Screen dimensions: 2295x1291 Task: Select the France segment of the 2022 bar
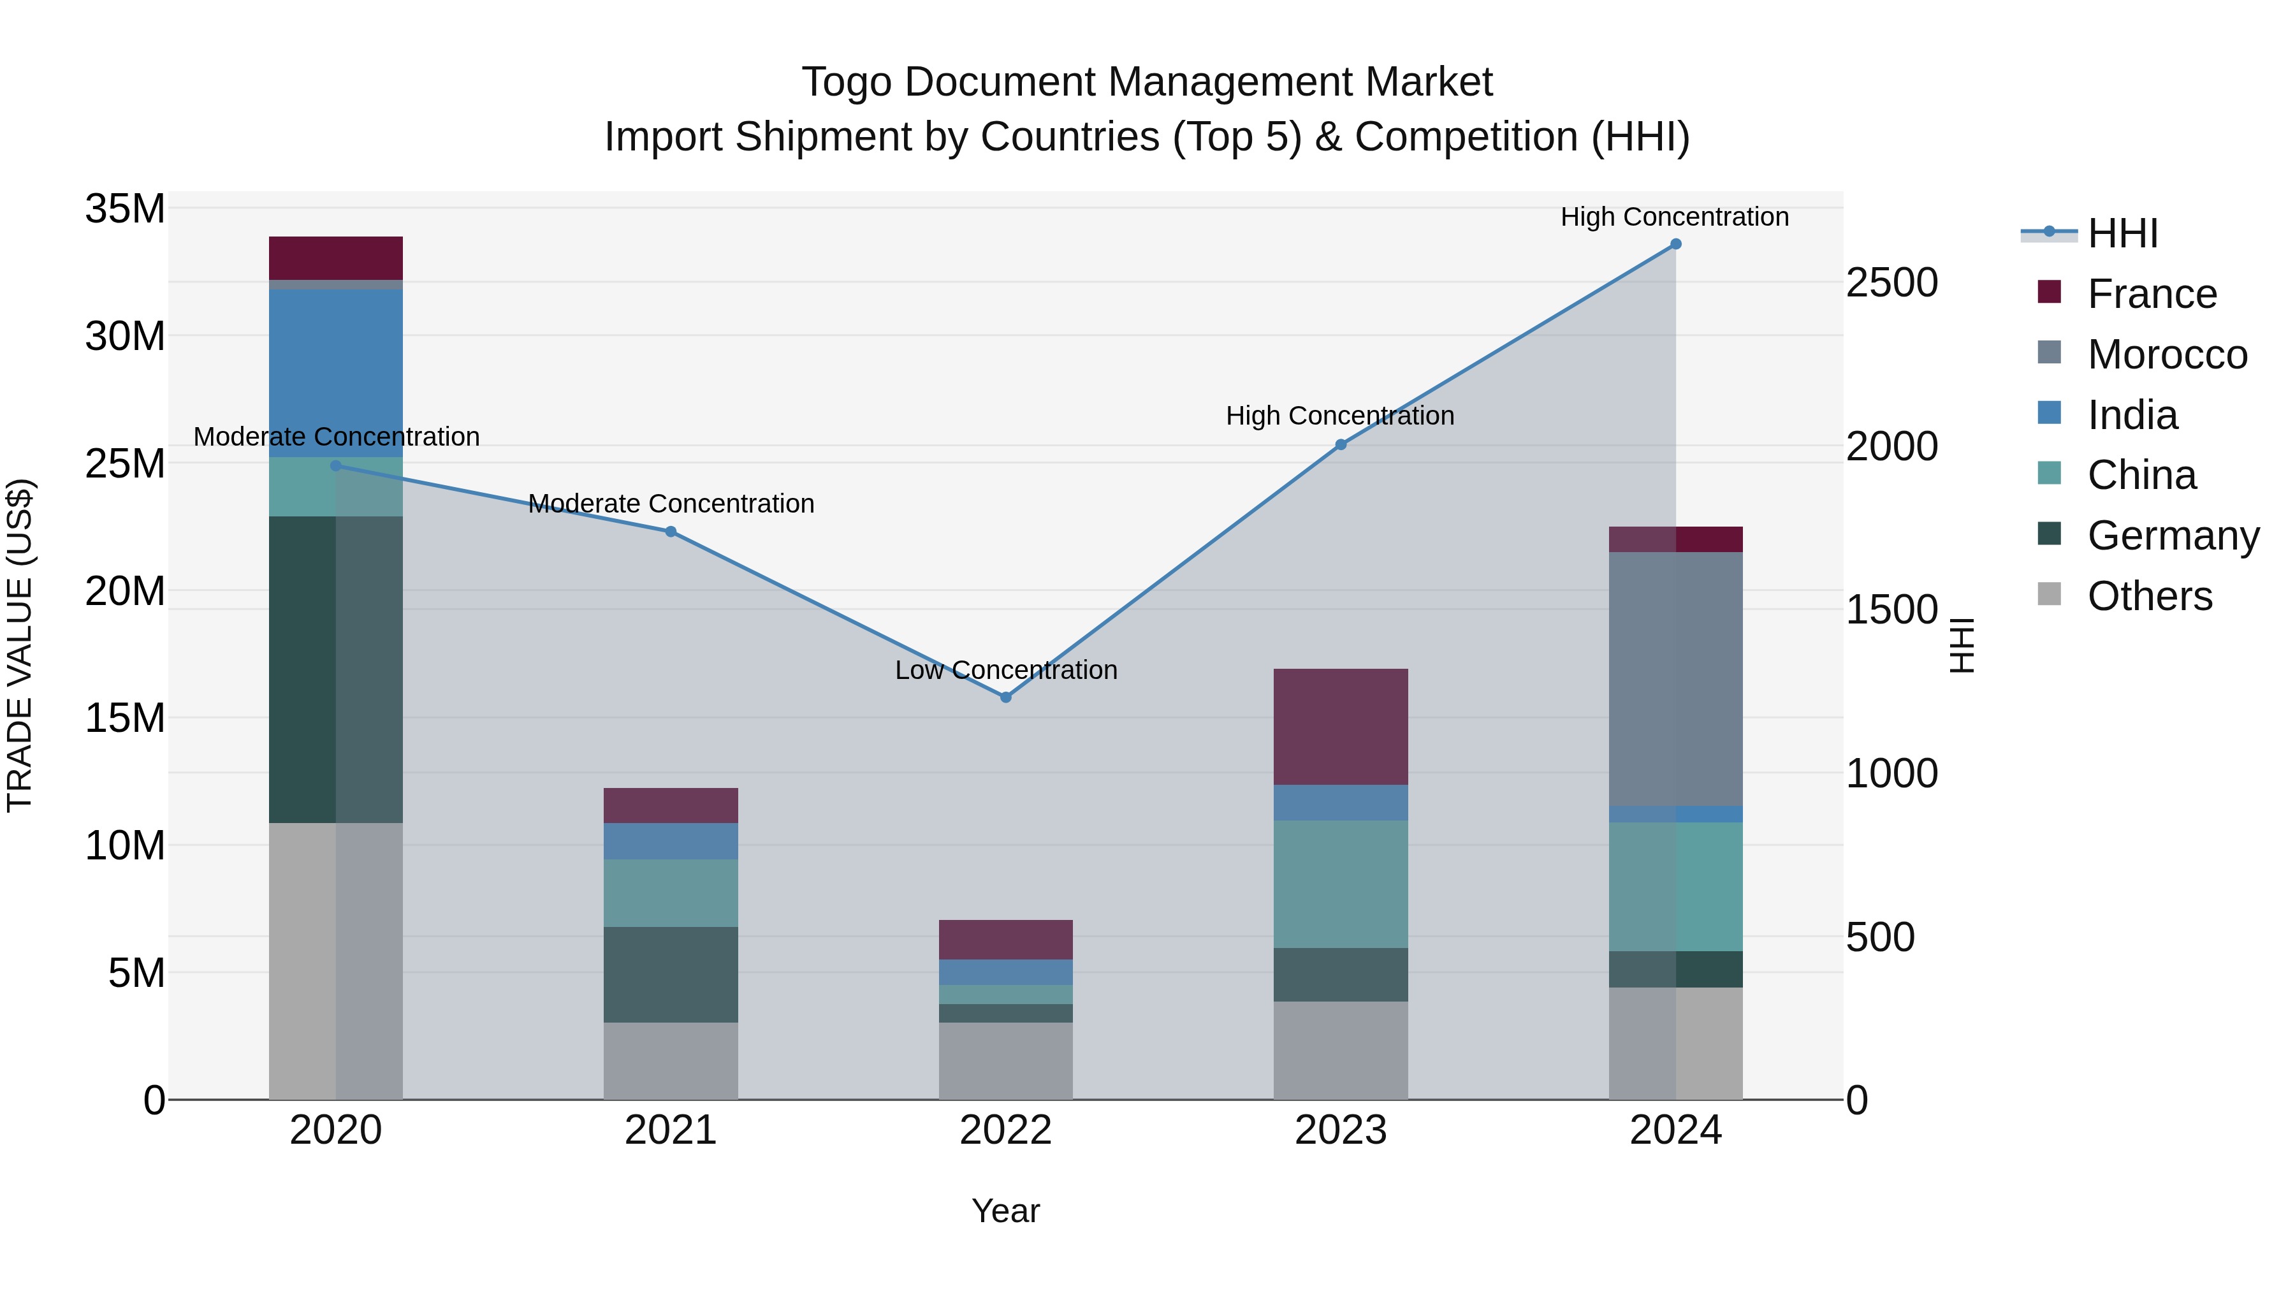point(1006,939)
